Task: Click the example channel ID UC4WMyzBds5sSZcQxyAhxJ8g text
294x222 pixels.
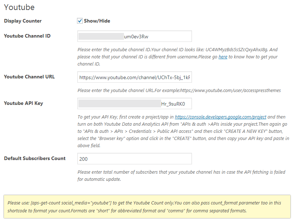Action: click(x=237, y=50)
